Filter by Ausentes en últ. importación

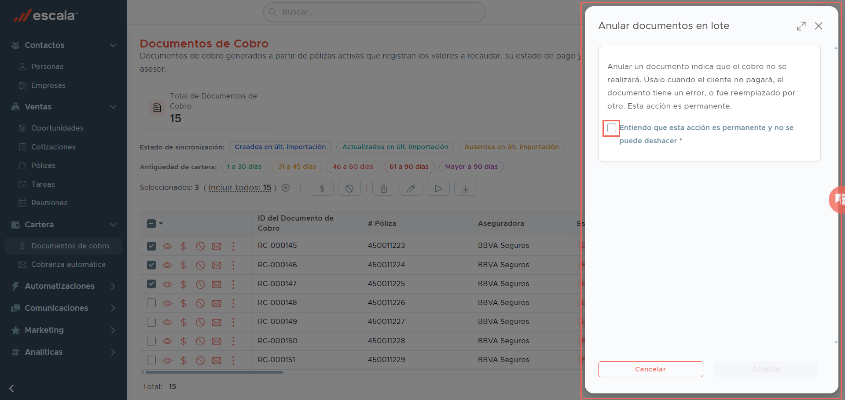coord(511,147)
